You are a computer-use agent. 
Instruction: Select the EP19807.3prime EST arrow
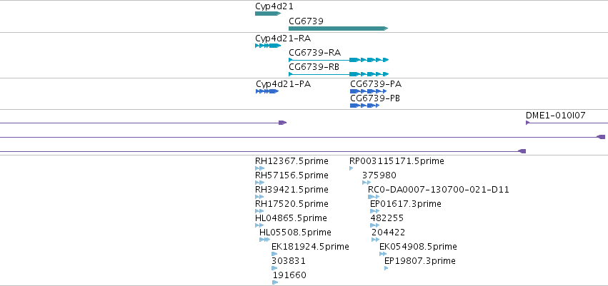point(387,268)
